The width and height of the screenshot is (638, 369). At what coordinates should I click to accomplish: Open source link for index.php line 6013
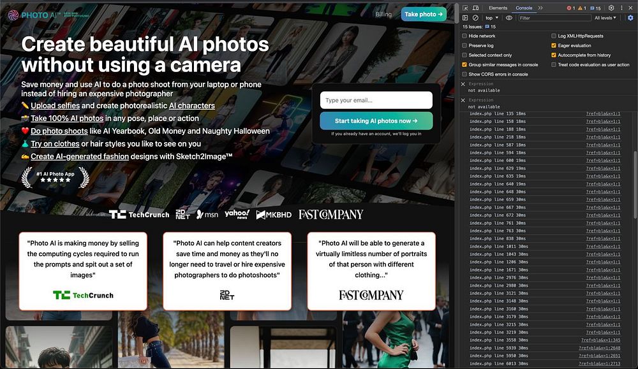[x=599, y=364]
